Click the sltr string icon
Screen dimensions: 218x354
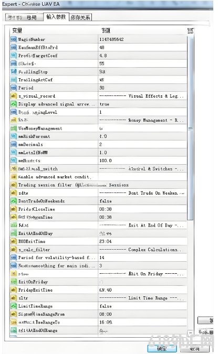click(x=14, y=298)
